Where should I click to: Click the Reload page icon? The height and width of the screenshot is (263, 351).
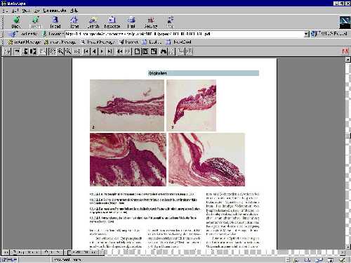point(55,23)
